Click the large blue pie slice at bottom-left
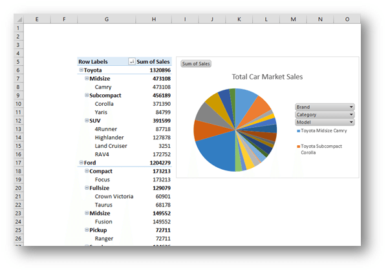388x273 pixels. pos(218,152)
